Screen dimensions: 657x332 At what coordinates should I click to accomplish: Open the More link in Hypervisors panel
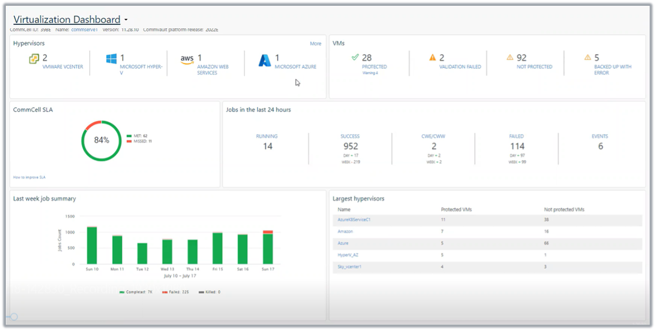pyautogui.click(x=316, y=44)
